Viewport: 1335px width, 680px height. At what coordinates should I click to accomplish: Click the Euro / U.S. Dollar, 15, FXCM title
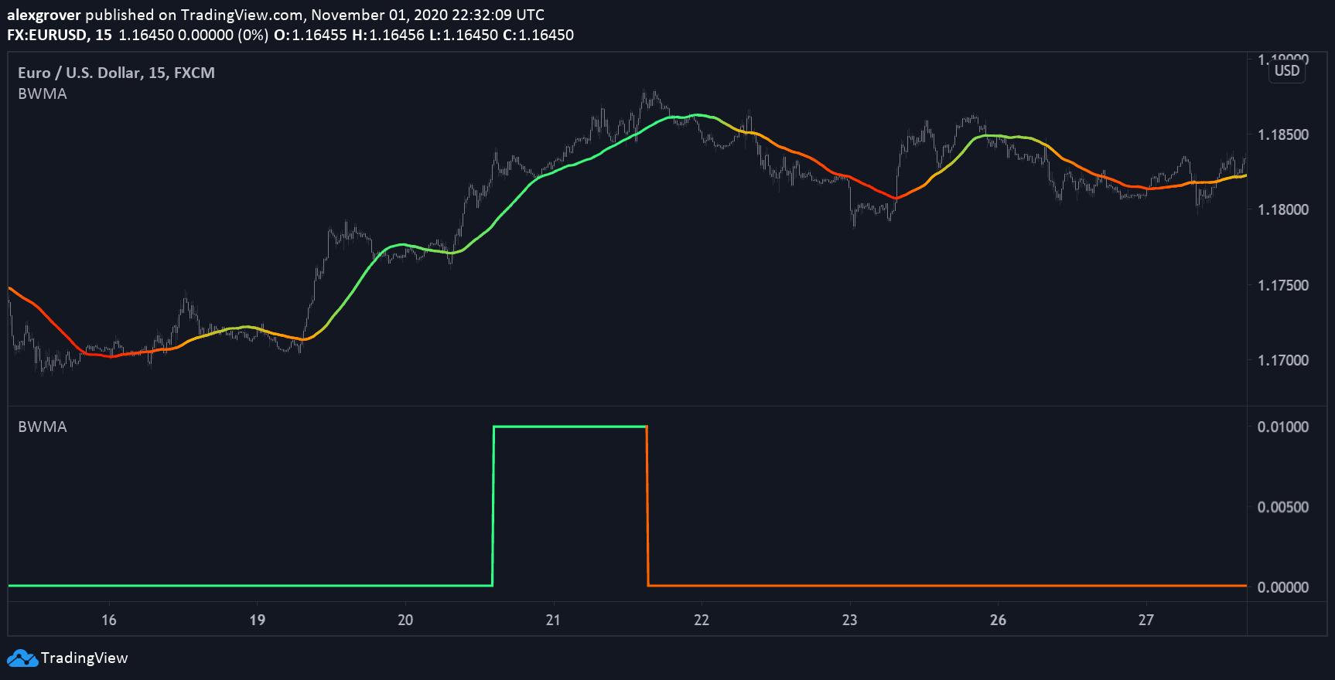(x=117, y=73)
